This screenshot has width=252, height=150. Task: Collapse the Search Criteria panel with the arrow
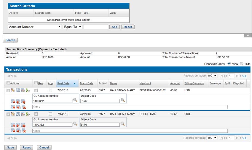(x=248, y=36)
